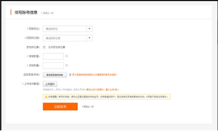Click the 允许参加排位赛 label text
The height and width of the screenshot is (131, 218).
tap(57, 47)
